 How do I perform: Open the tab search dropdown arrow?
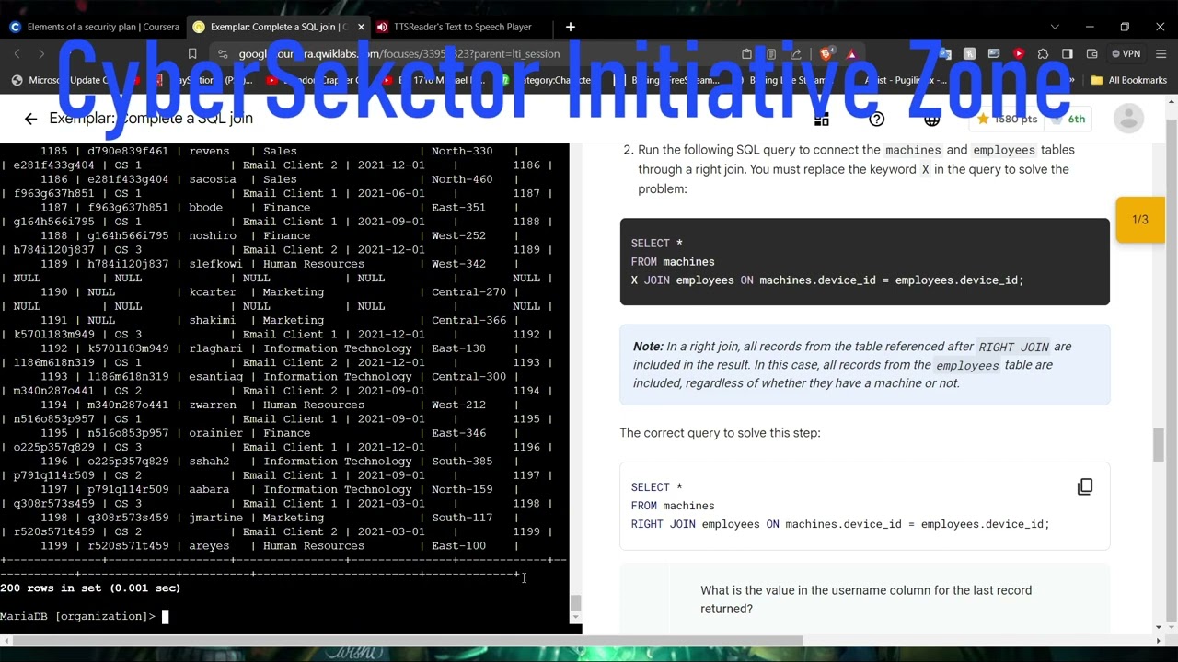(x=1055, y=27)
